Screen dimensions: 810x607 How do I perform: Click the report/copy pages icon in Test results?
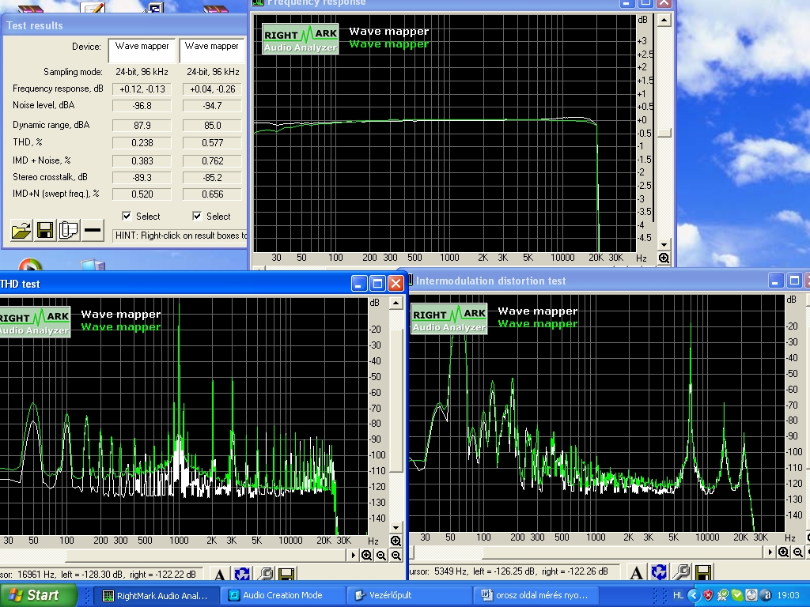tap(69, 230)
